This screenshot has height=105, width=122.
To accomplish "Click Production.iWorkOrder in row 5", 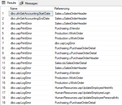I will point(87,33).
